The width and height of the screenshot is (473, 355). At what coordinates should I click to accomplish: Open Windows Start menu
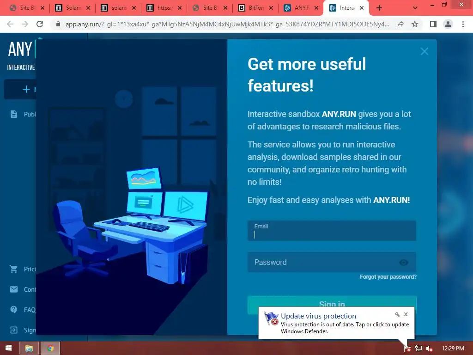point(8,348)
